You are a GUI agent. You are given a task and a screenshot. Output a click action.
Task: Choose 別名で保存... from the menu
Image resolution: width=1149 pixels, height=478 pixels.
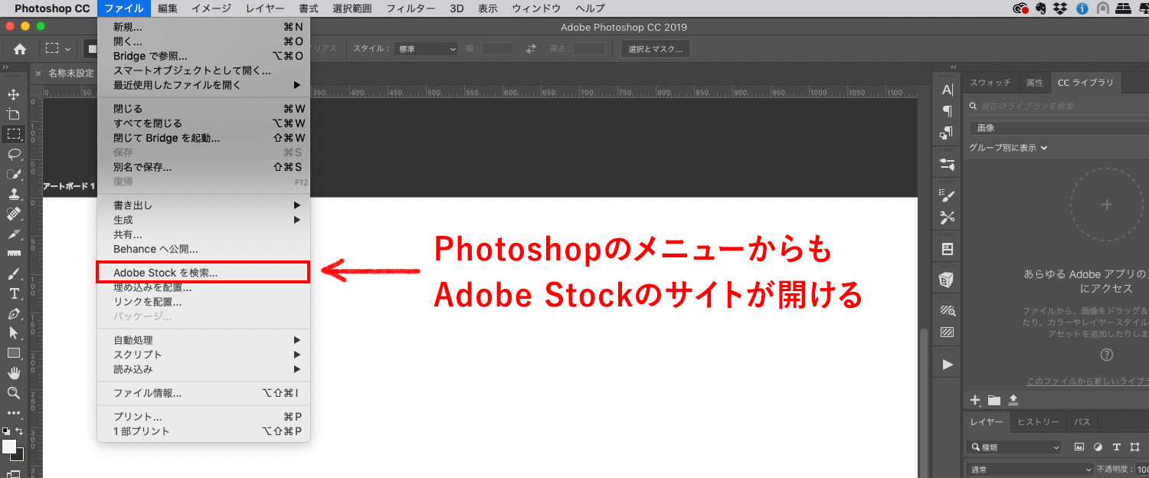pyautogui.click(x=204, y=167)
